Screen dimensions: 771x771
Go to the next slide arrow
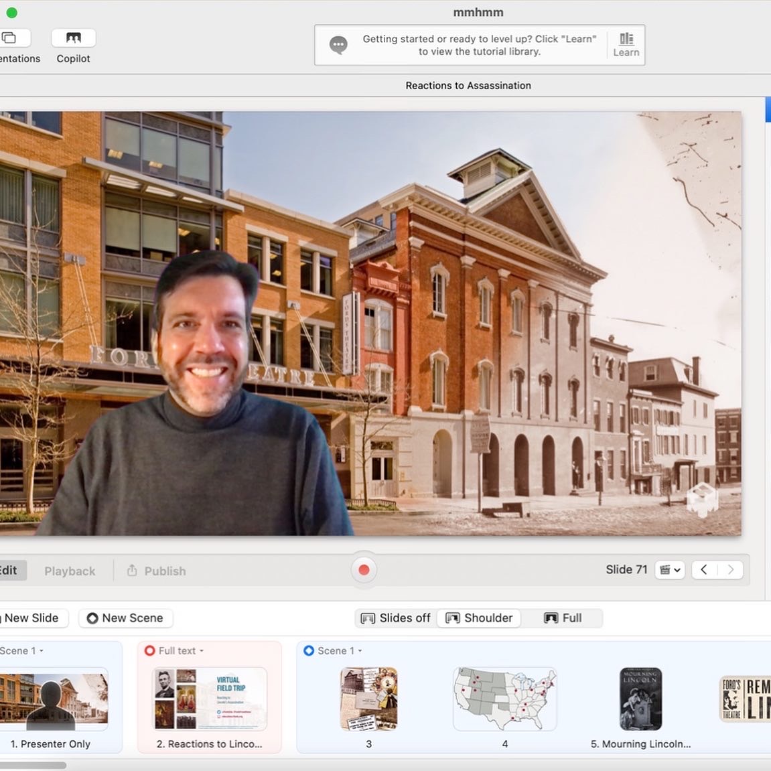[x=731, y=570]
